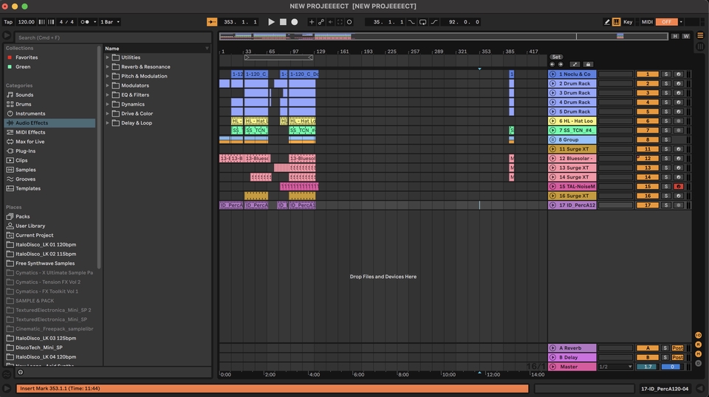Click the Stop button in the transport
The image size is (709, 397).
coord(283,22)
